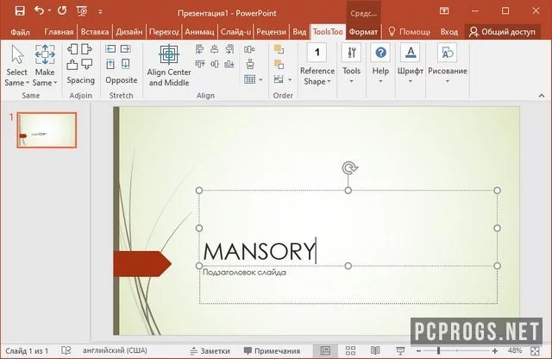The image size is (552, 359).
Task: Toggle the Заметки notes pane
Action: pyautogui.click(x=210, y=351)
